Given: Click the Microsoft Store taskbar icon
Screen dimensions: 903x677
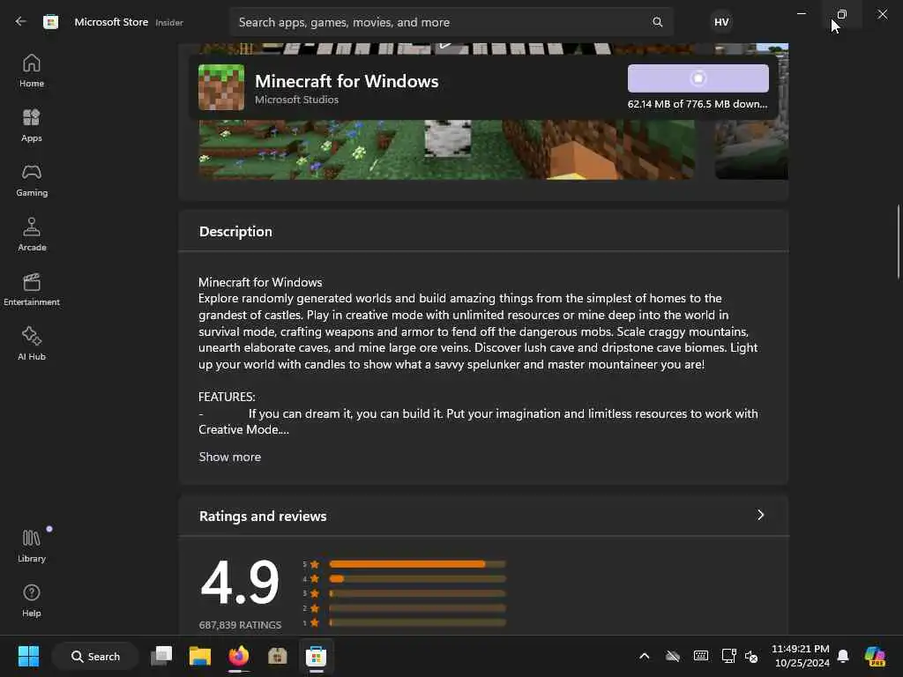Looking at the screenshot, I should (x=316, y=656).
